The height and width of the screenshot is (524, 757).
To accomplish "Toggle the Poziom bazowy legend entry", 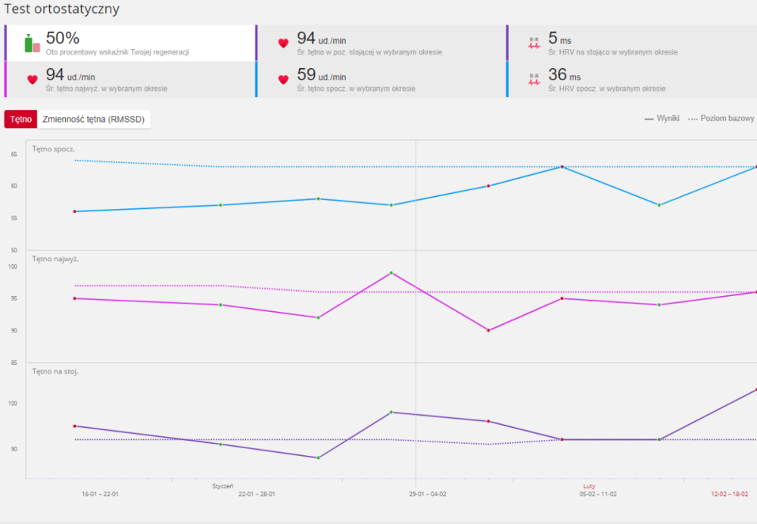I will tap(721, 118).
